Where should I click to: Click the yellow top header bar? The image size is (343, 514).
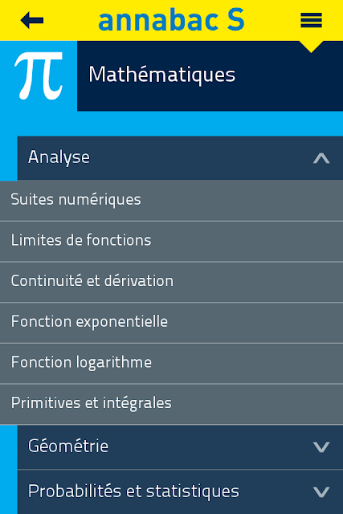(172, 20)
